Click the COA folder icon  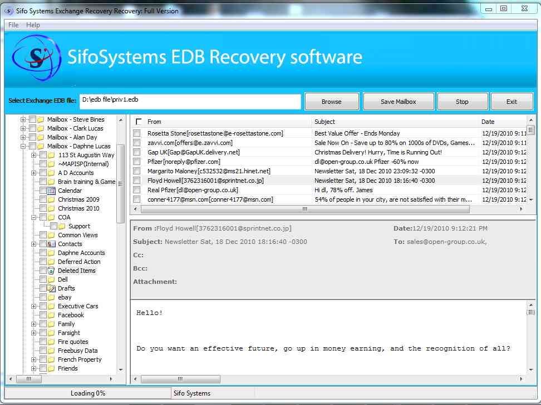tap(51, 217)
